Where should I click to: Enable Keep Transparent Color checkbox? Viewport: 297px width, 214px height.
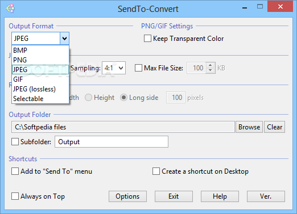coord(147,39)
